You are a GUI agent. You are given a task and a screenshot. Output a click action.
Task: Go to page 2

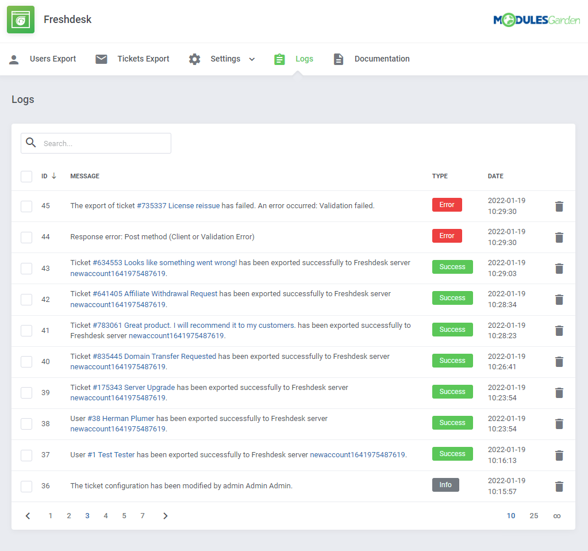(69, 516)
